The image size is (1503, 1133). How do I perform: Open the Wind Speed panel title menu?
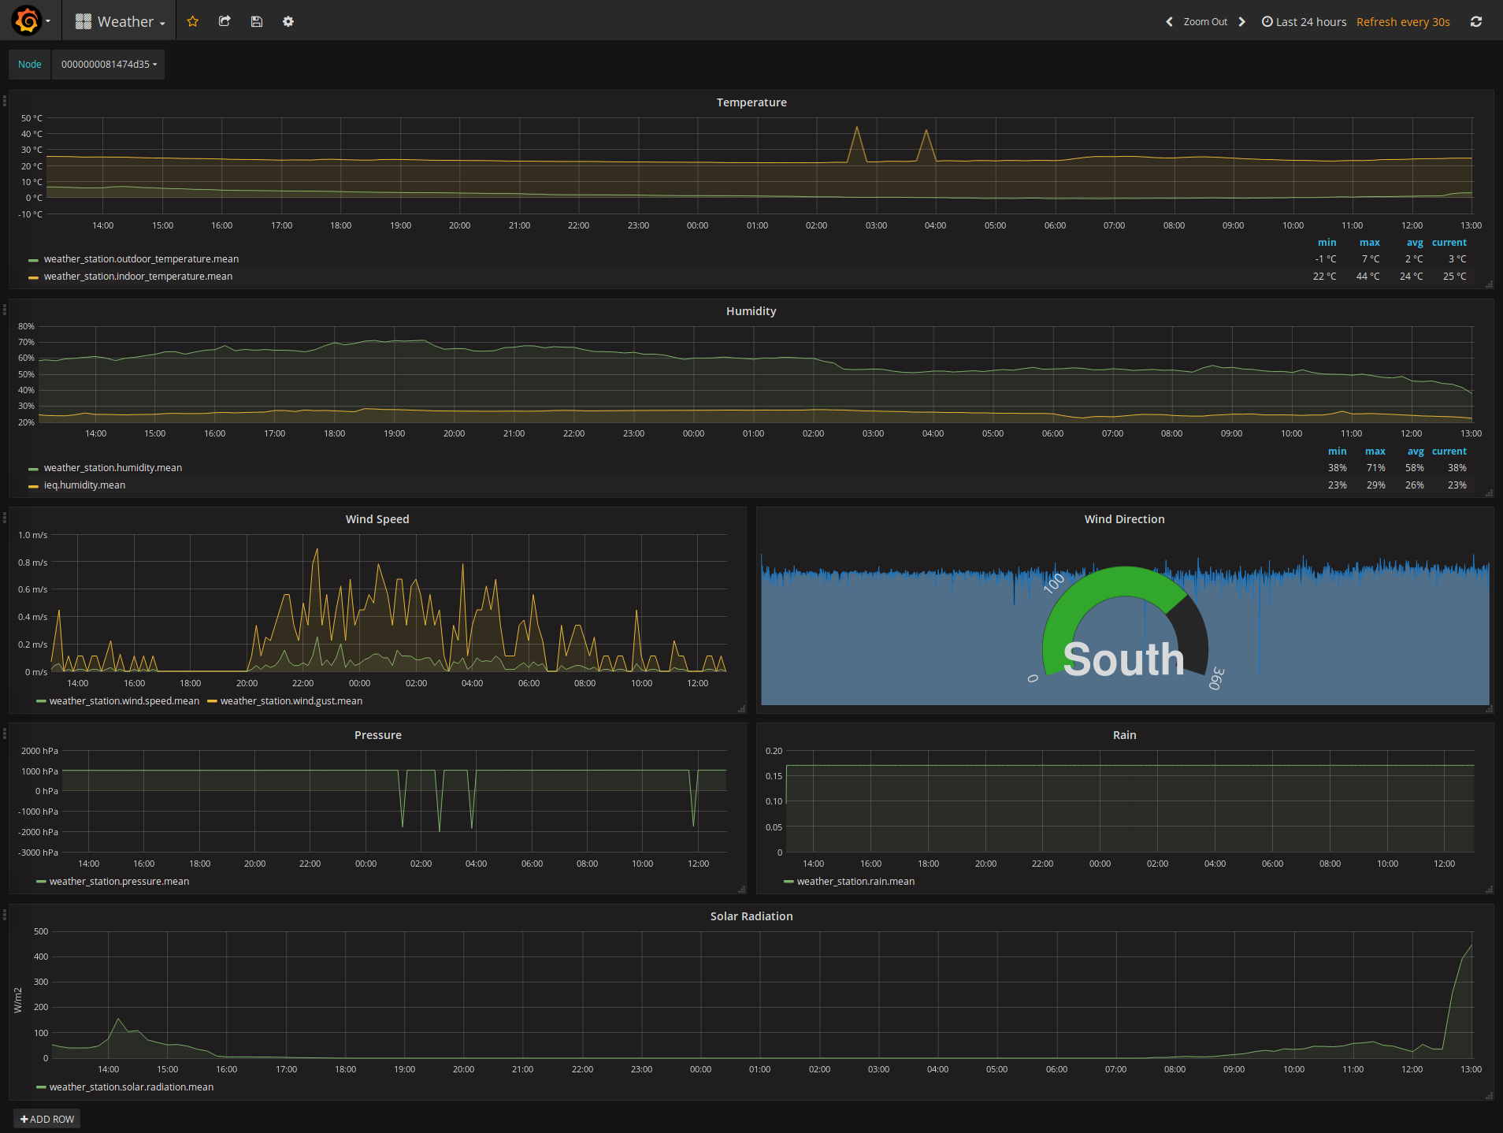click(x=377, y=519)
